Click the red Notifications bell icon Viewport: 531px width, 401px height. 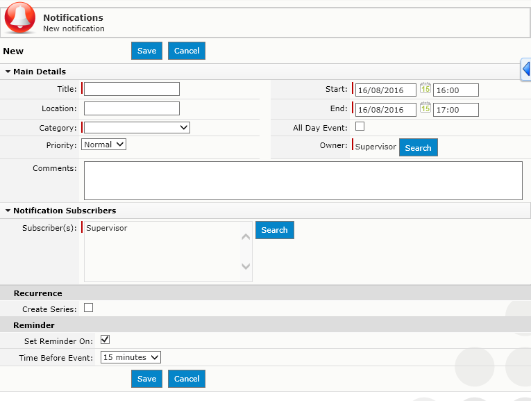coord(19,18)
